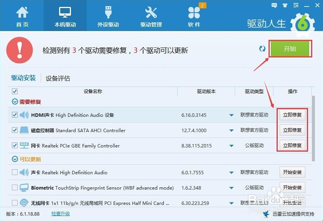Click the 无线网卡 wifi icon
323x221 pixels.
click(x=24, y=203)
